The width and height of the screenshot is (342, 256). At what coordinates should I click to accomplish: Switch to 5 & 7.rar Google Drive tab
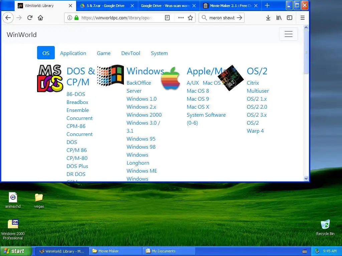[x=106, y=6]
